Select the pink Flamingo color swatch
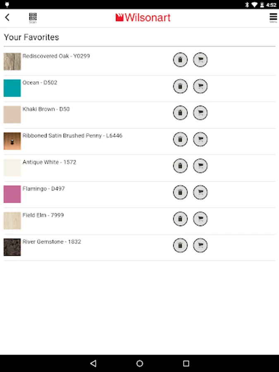Viewport: 279px width, 372px height. [x=12, y=194]
